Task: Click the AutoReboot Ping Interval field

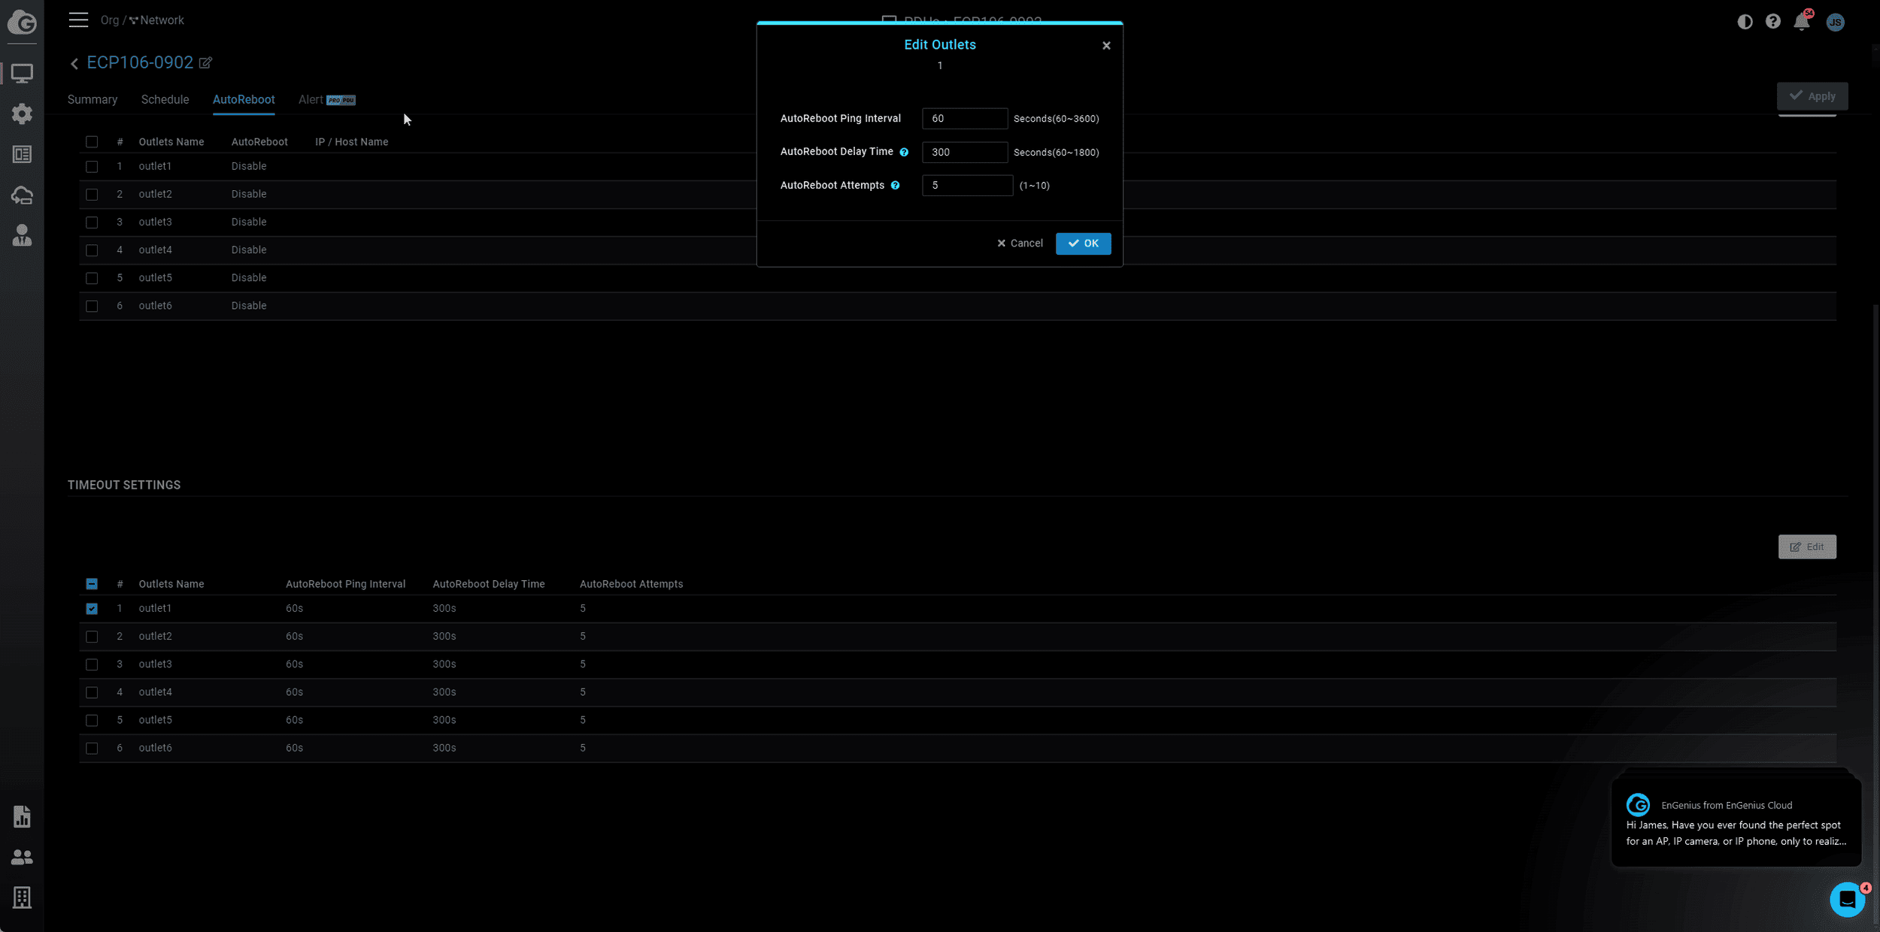Action: [x=964, y=119]
